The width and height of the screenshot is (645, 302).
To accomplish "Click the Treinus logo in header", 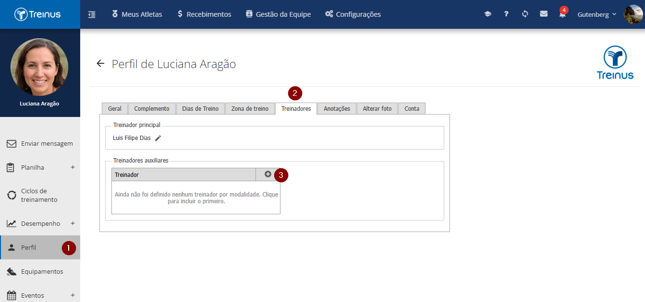I will 37,14.
